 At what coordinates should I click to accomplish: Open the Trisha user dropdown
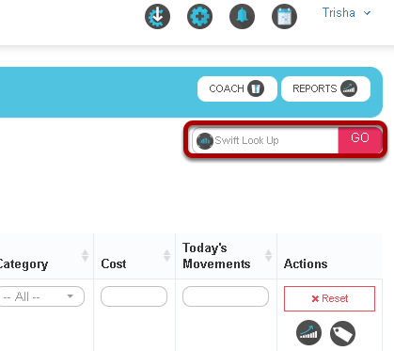pos(346,13)
